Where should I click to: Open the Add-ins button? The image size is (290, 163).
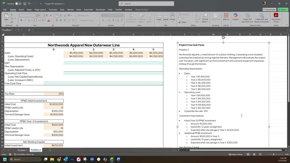226,17
